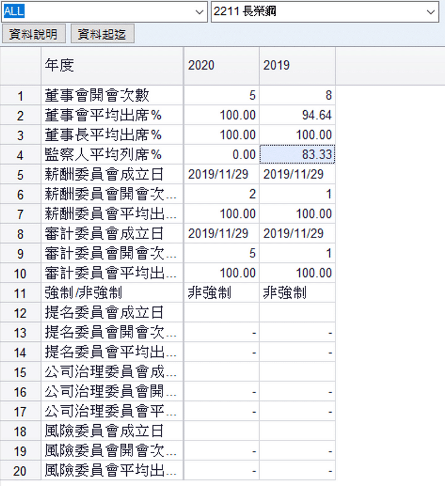Image resolution: width=445 pixels, height=486 pixels.
Task: Click row number 20 header
Action: [21, 470]
